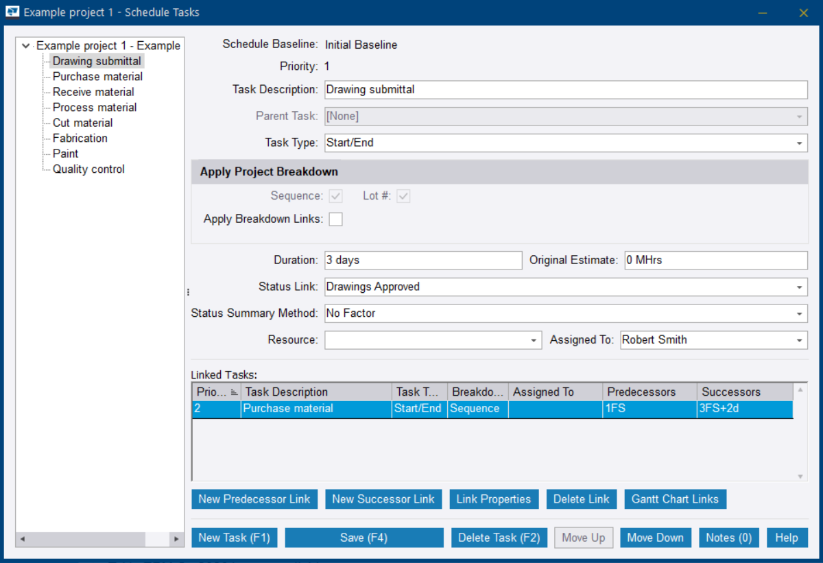Screen dimensions: 823x563
Task: Select the Purchase material task in the tree
Action: [x=97, y=76]
